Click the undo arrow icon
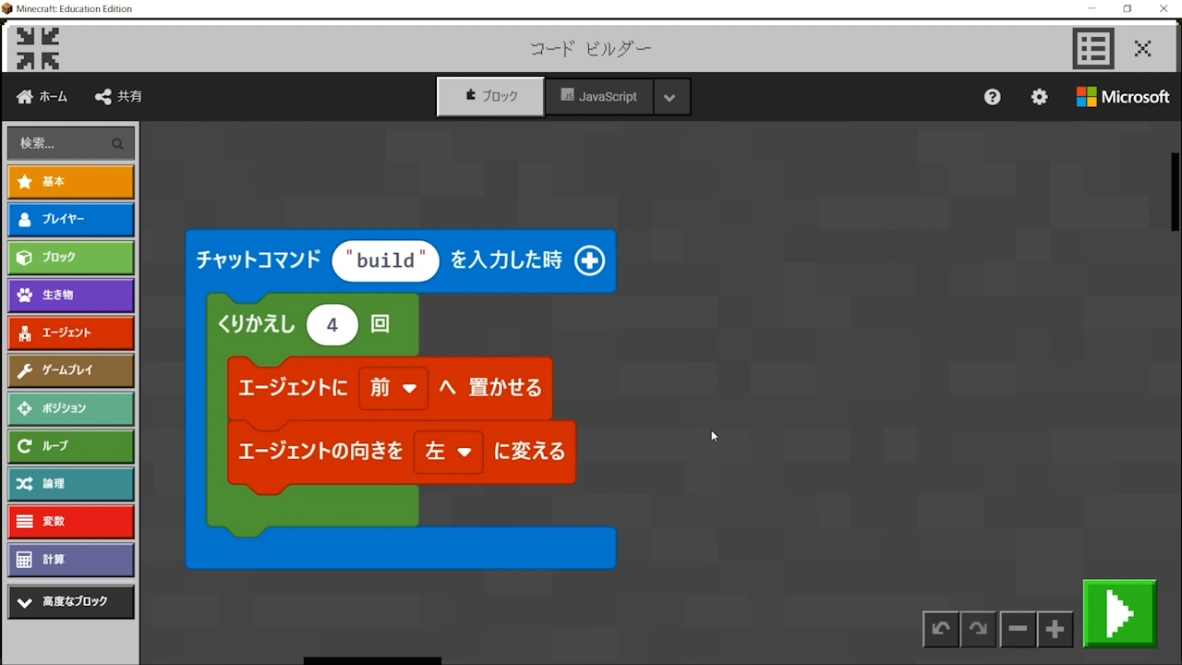 (x=941, y=629)
